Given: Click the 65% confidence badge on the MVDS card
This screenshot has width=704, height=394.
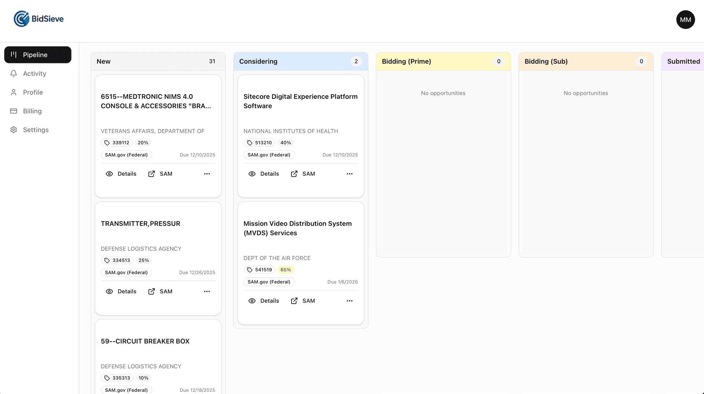Looking at the screenshot, I should tap(286, 270).
